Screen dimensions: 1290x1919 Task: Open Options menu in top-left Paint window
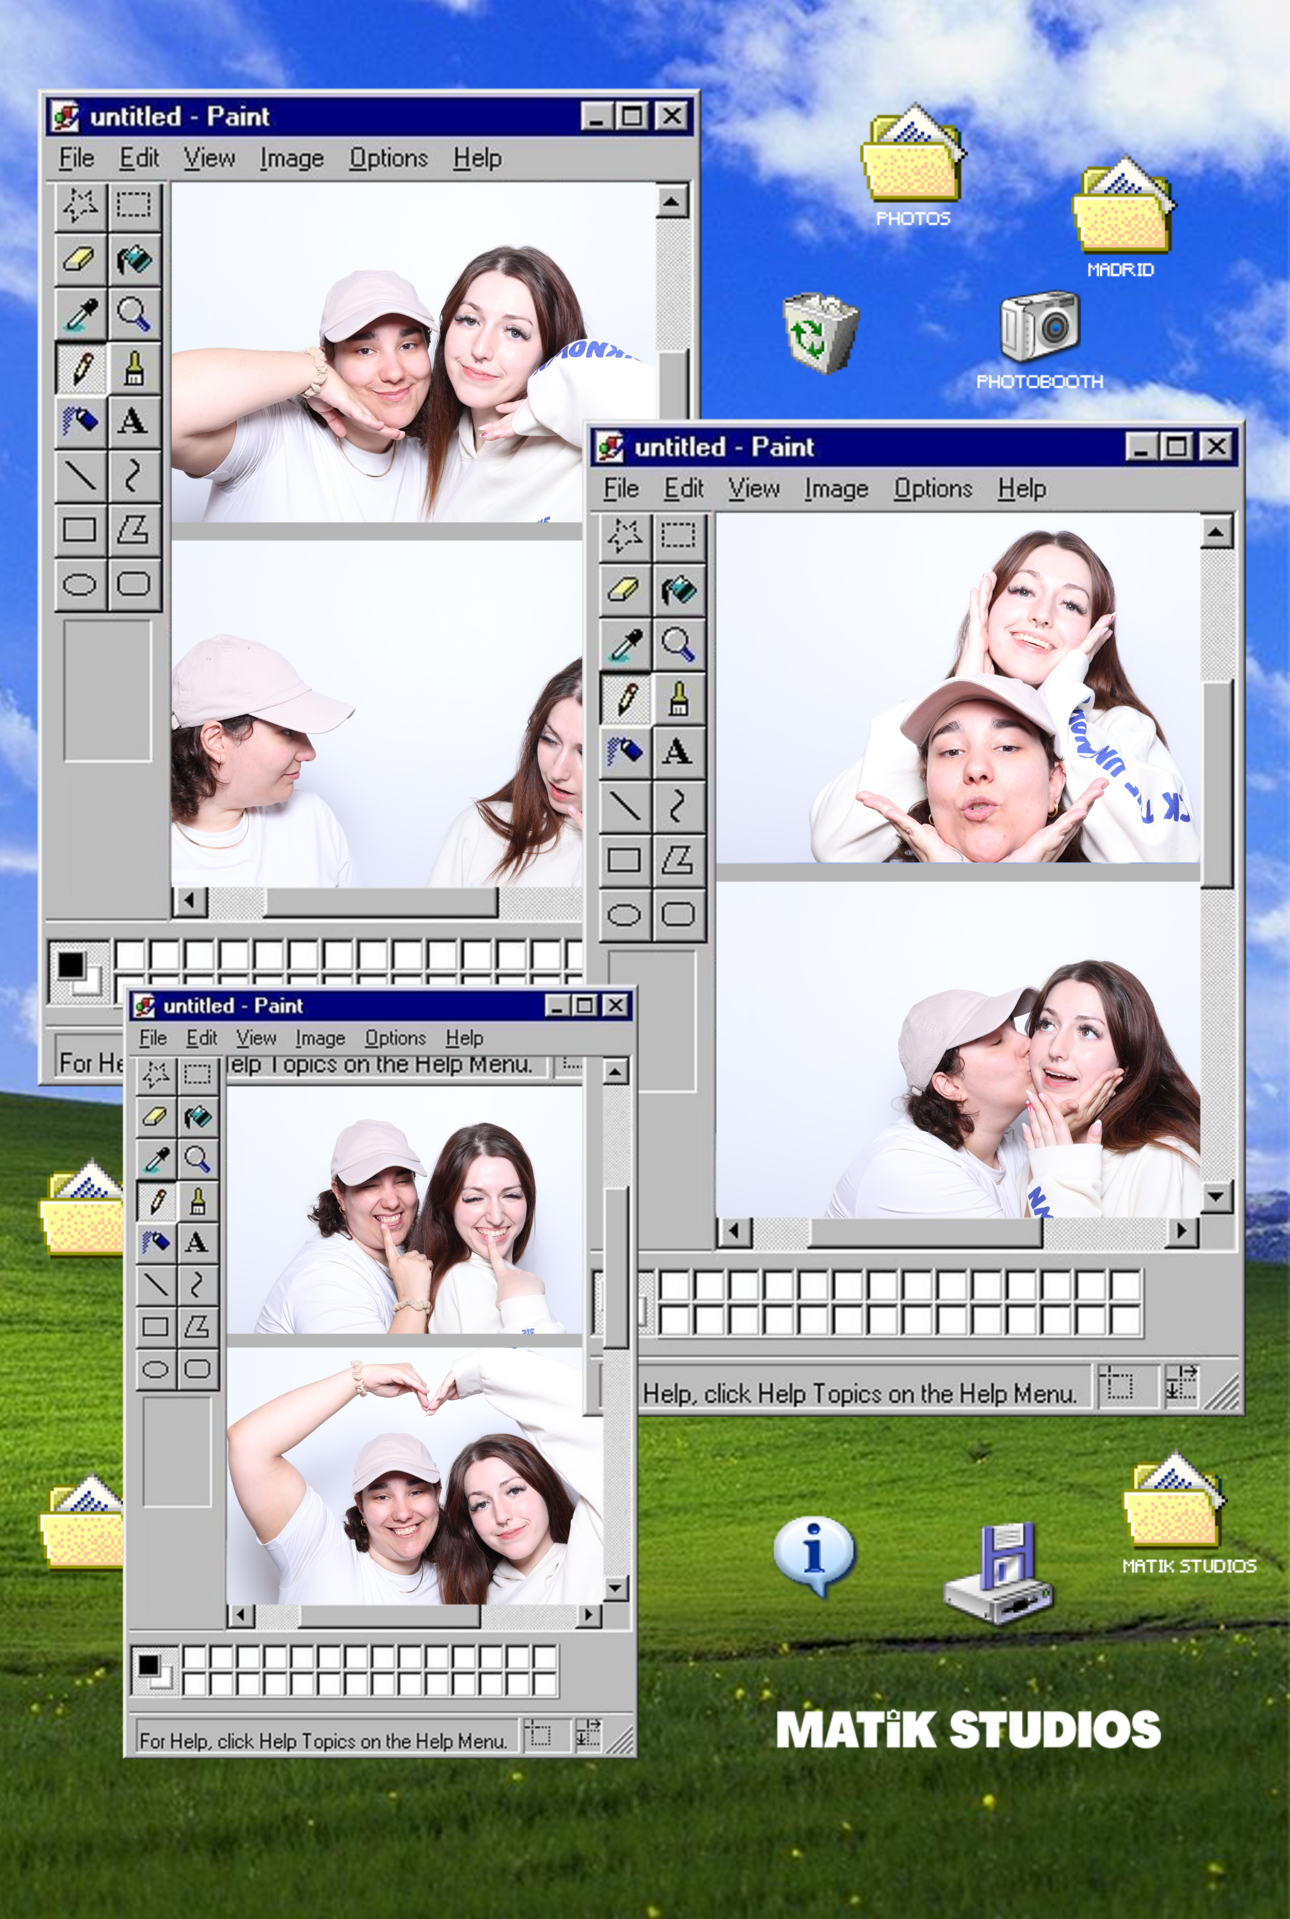pos(388,158)
